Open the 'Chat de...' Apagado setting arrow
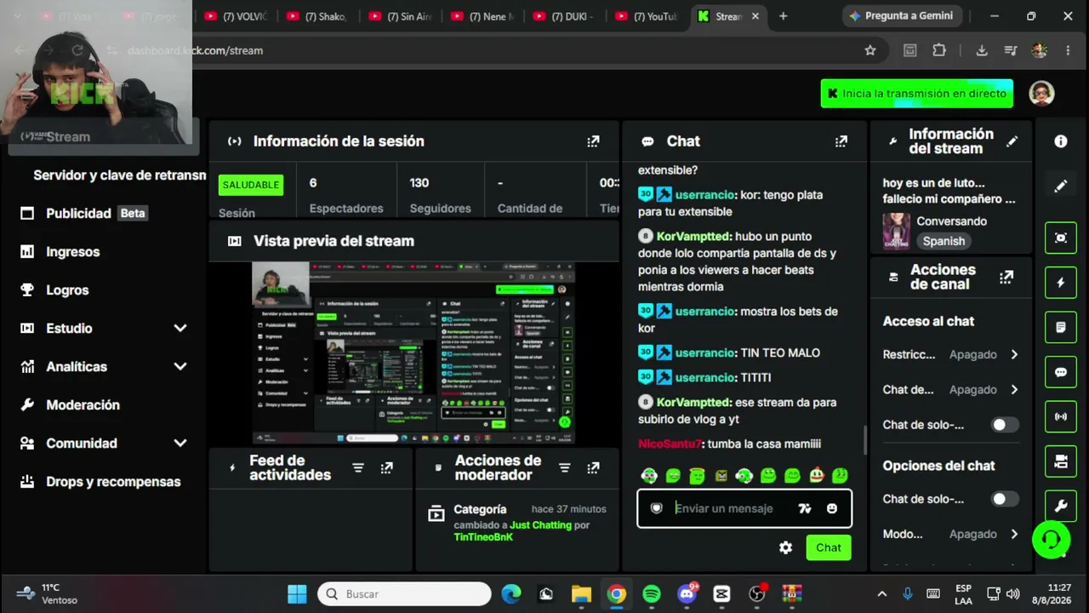 coord(1014,389)
